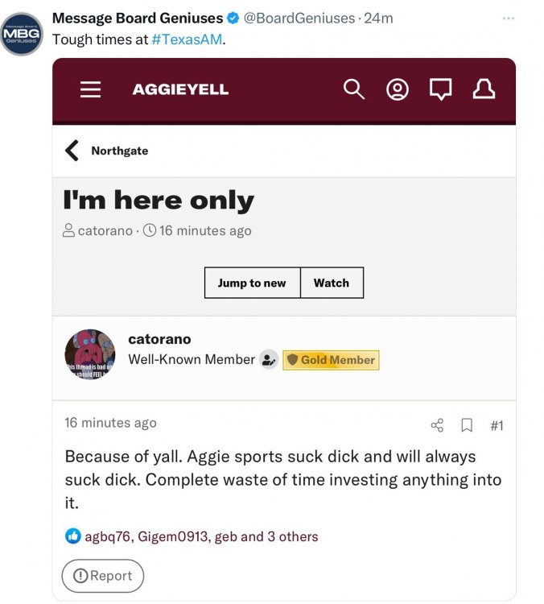
Task: Open catorano's avatar thumbnail
Action: [90, 354]
